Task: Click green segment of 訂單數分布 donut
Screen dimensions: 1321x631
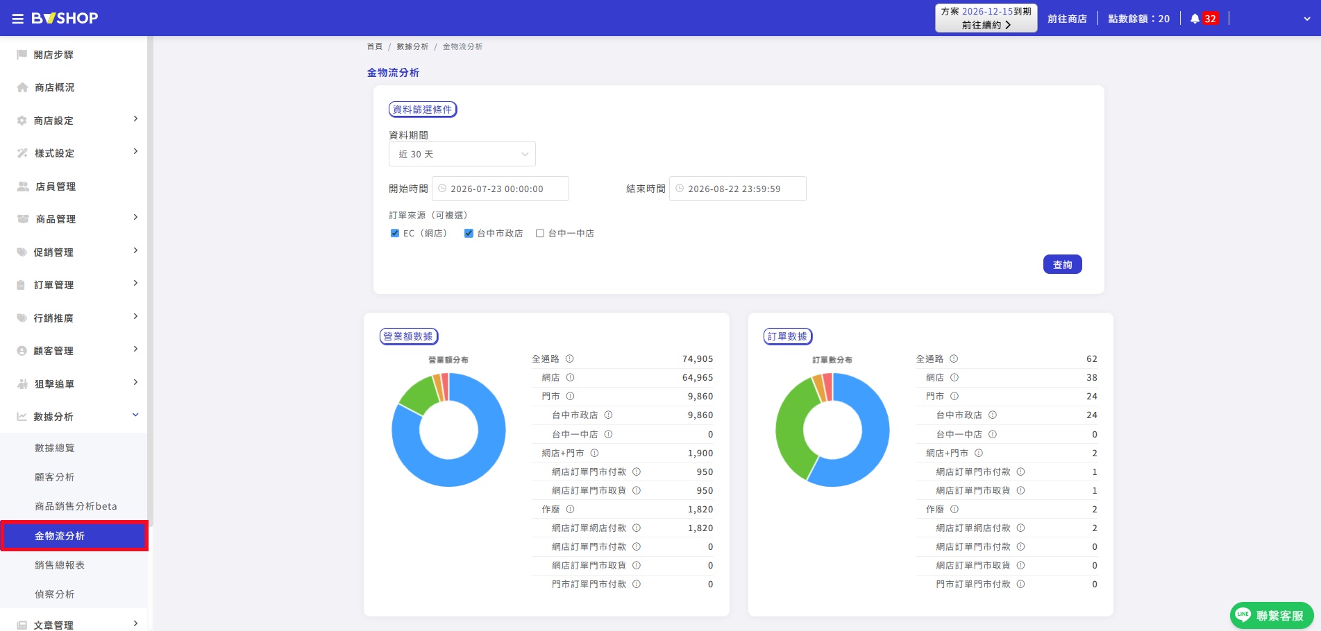Action: [791, 430]
